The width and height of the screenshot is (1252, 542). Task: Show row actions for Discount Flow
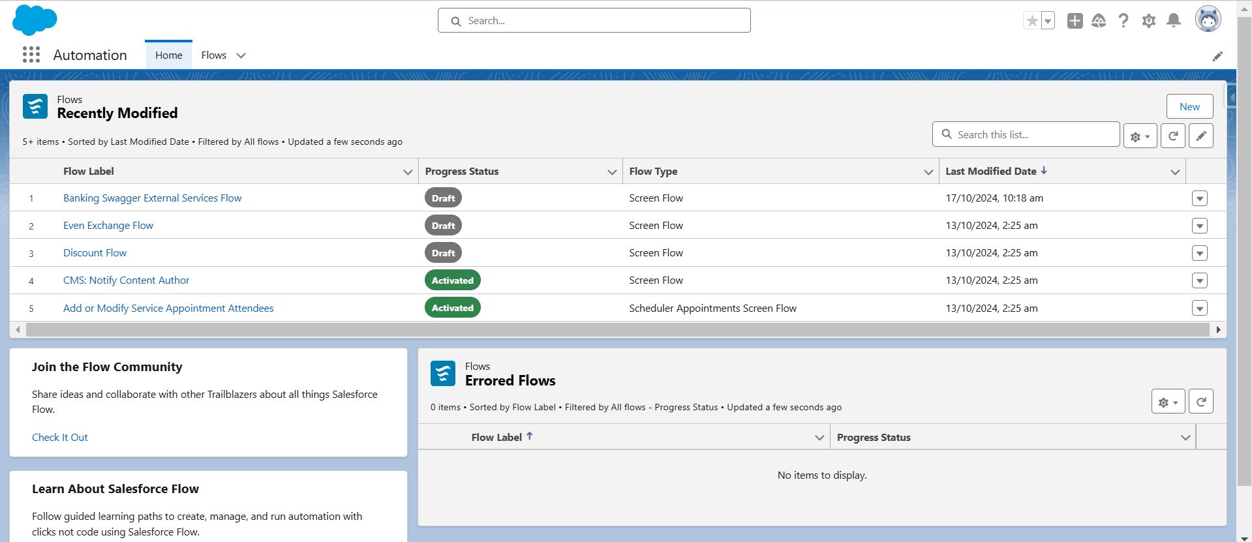(1199, 253)
